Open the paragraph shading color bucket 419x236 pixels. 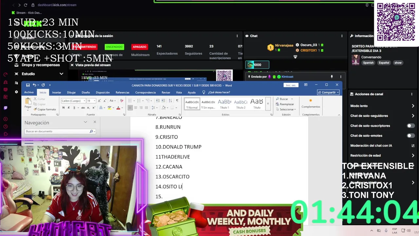point(163,108)
